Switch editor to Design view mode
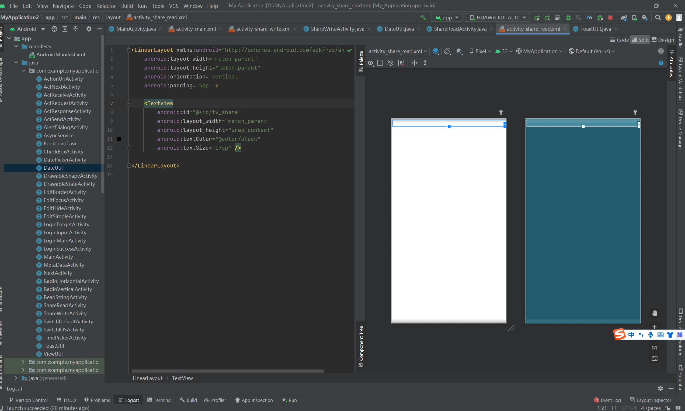685x411 pixels. [663, 40]
